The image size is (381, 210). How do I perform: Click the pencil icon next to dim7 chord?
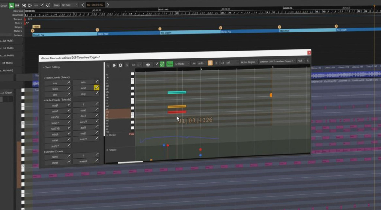(97, 115)
